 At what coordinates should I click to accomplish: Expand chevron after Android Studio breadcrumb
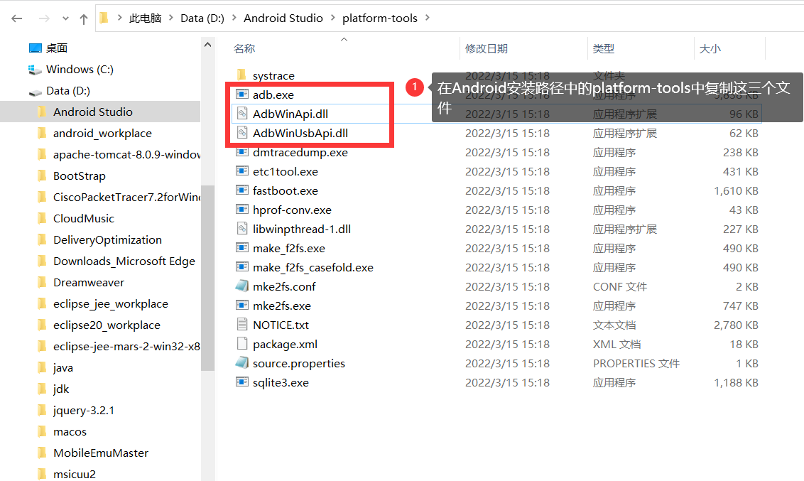333,18
